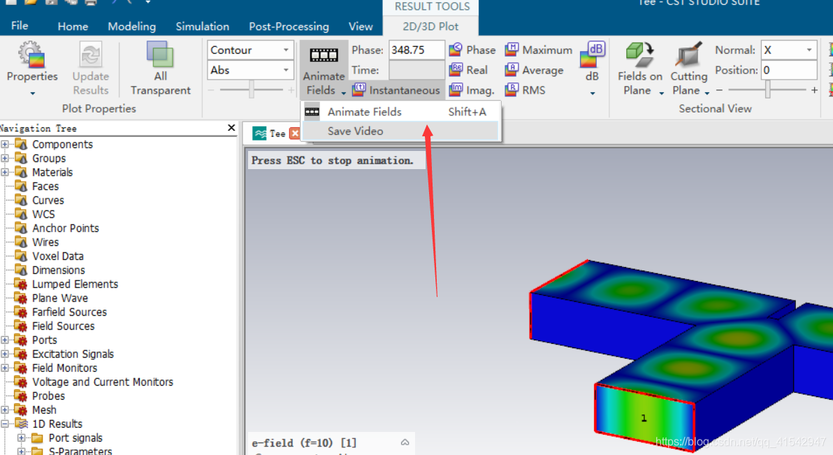Click the 1D Results folder icon
Image resolution: width=833 pixels, height=455 pixels.
[21, 424]
